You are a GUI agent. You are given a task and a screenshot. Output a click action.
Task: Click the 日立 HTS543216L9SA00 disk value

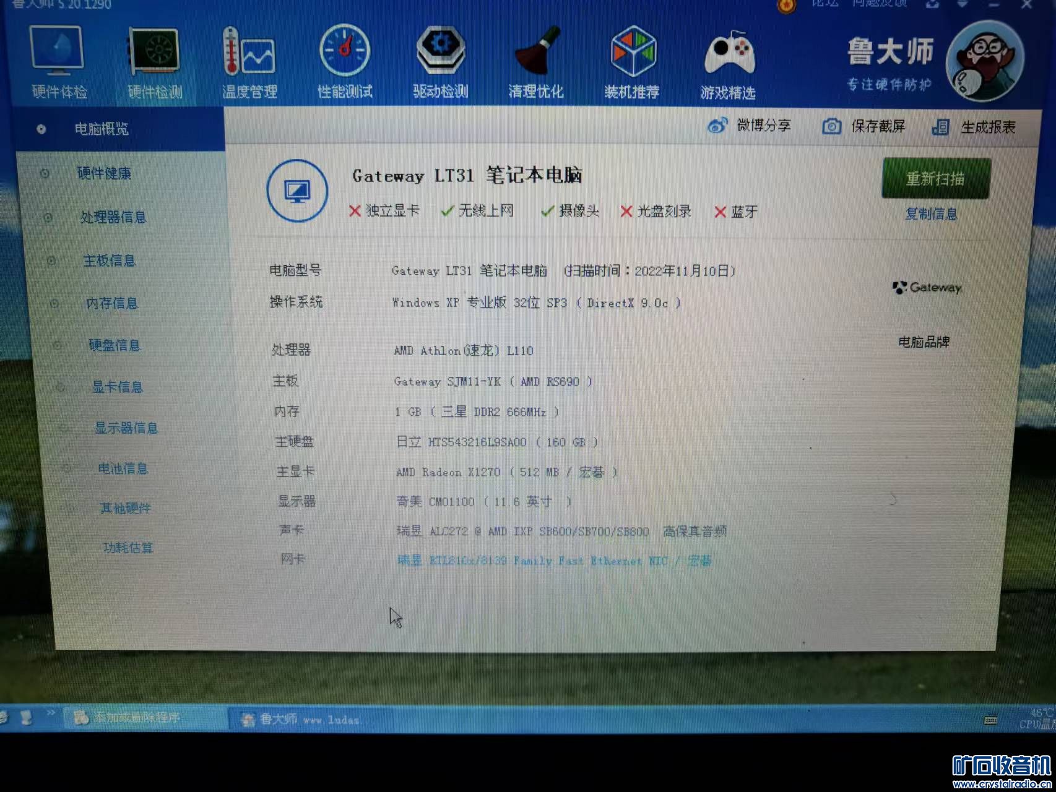tap(497, 442)
